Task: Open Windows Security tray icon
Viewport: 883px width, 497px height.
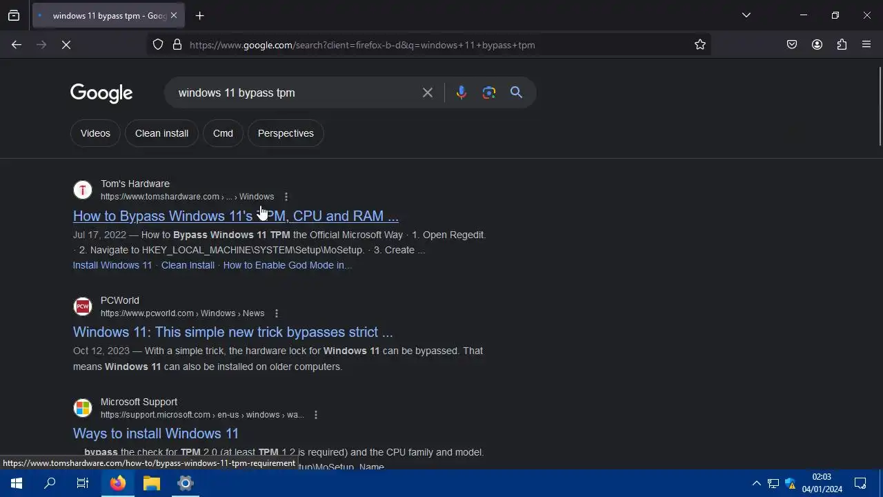Action: 791,483
